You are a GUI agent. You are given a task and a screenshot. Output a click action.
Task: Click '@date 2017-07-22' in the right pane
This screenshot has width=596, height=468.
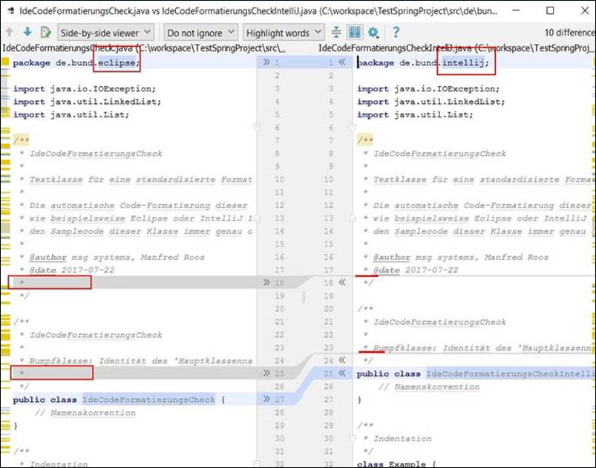pyautogui.click(x=416, y=270)
